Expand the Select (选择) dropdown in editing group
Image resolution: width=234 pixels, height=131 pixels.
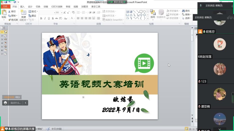pos(186,18)
